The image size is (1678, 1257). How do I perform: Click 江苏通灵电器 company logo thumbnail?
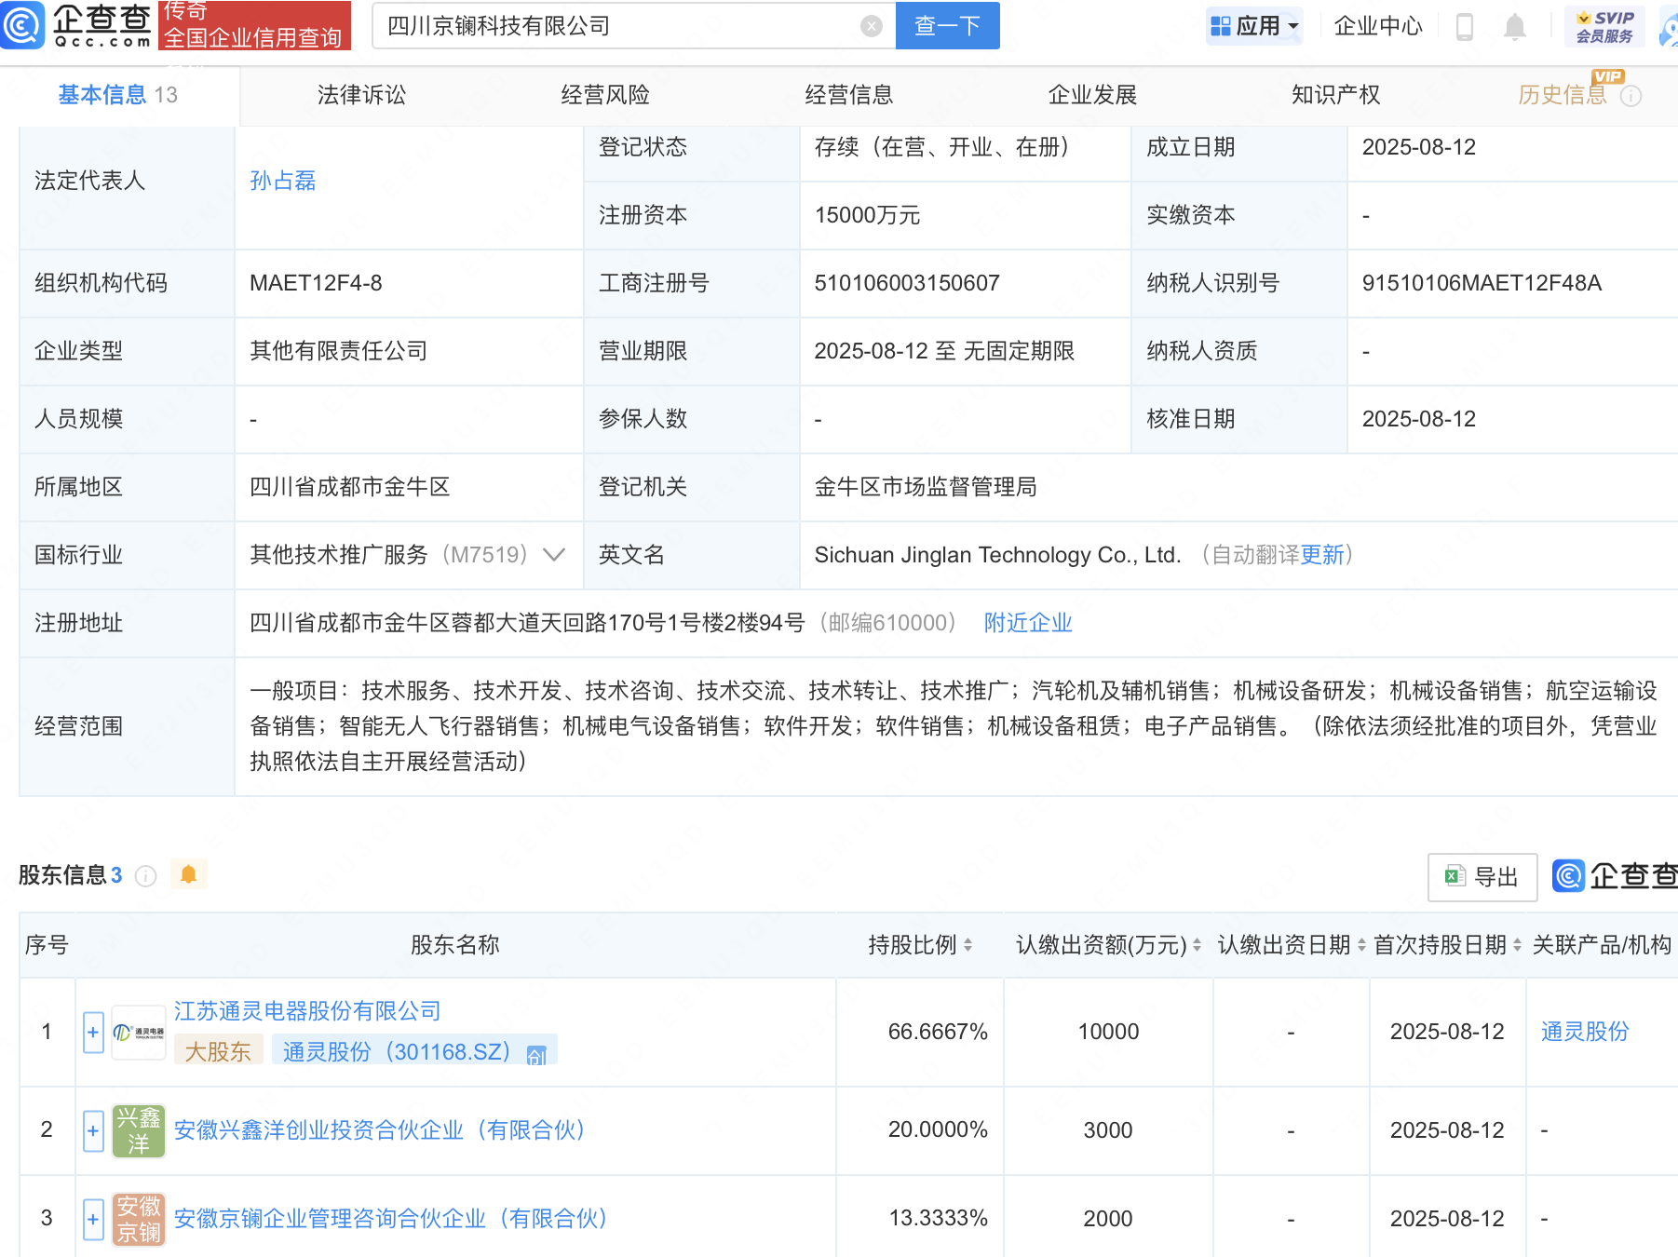139,1033
